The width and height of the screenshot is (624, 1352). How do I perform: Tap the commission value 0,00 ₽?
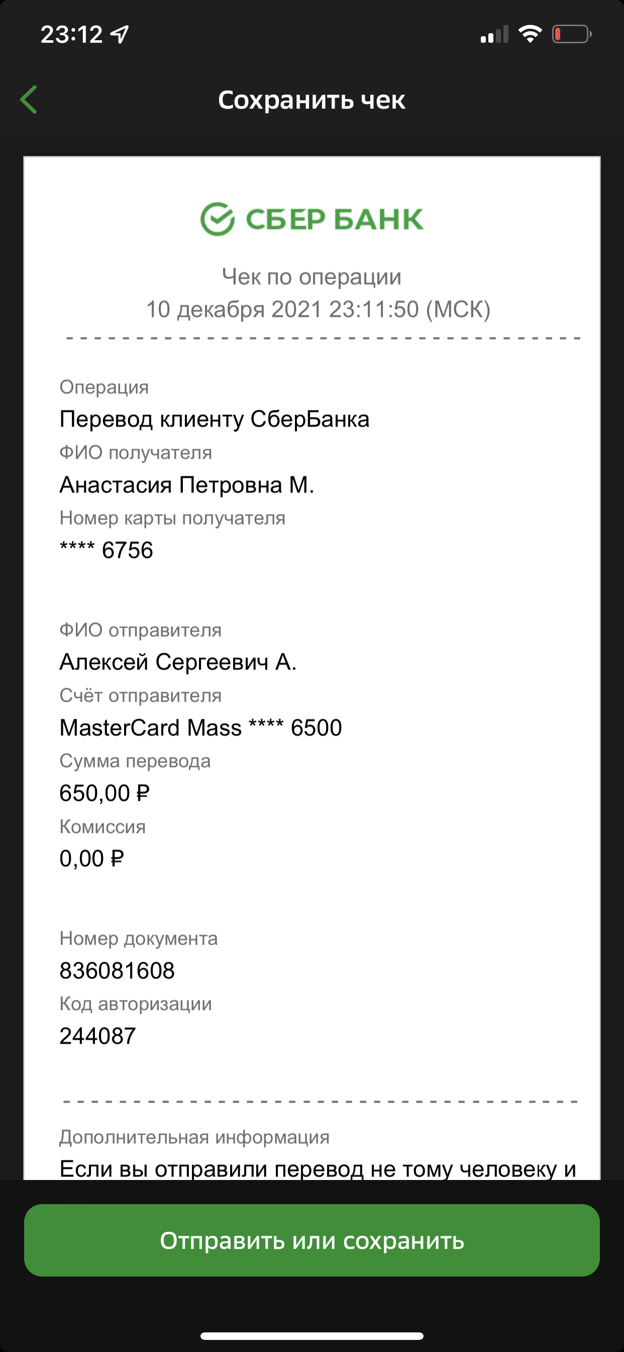coord(92,859)
